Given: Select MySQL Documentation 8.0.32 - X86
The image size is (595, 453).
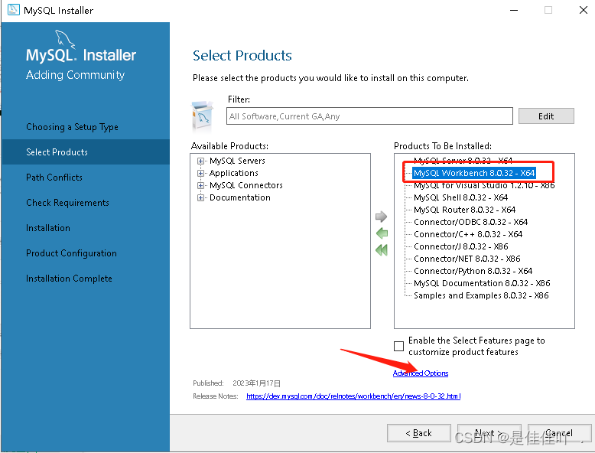Looking at the screenshot, I should 482,283.
